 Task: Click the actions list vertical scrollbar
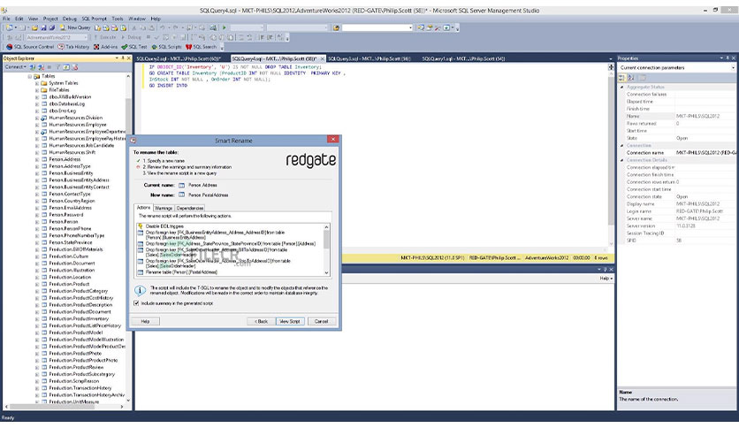(x=326, y=250)
